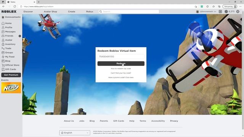The width and height of the screenshot is (244, 137).
Task: Click the Robux balance icon
Action: coord(226,11)
